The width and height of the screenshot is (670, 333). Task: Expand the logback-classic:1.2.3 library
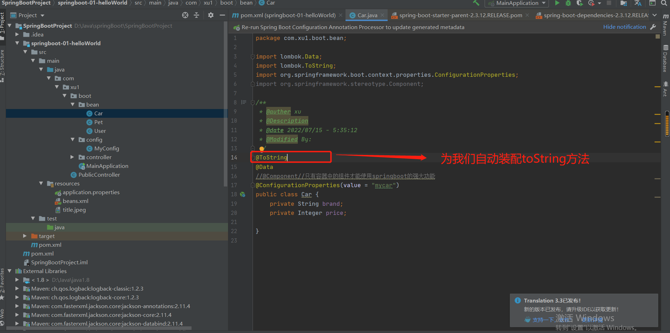17,288
